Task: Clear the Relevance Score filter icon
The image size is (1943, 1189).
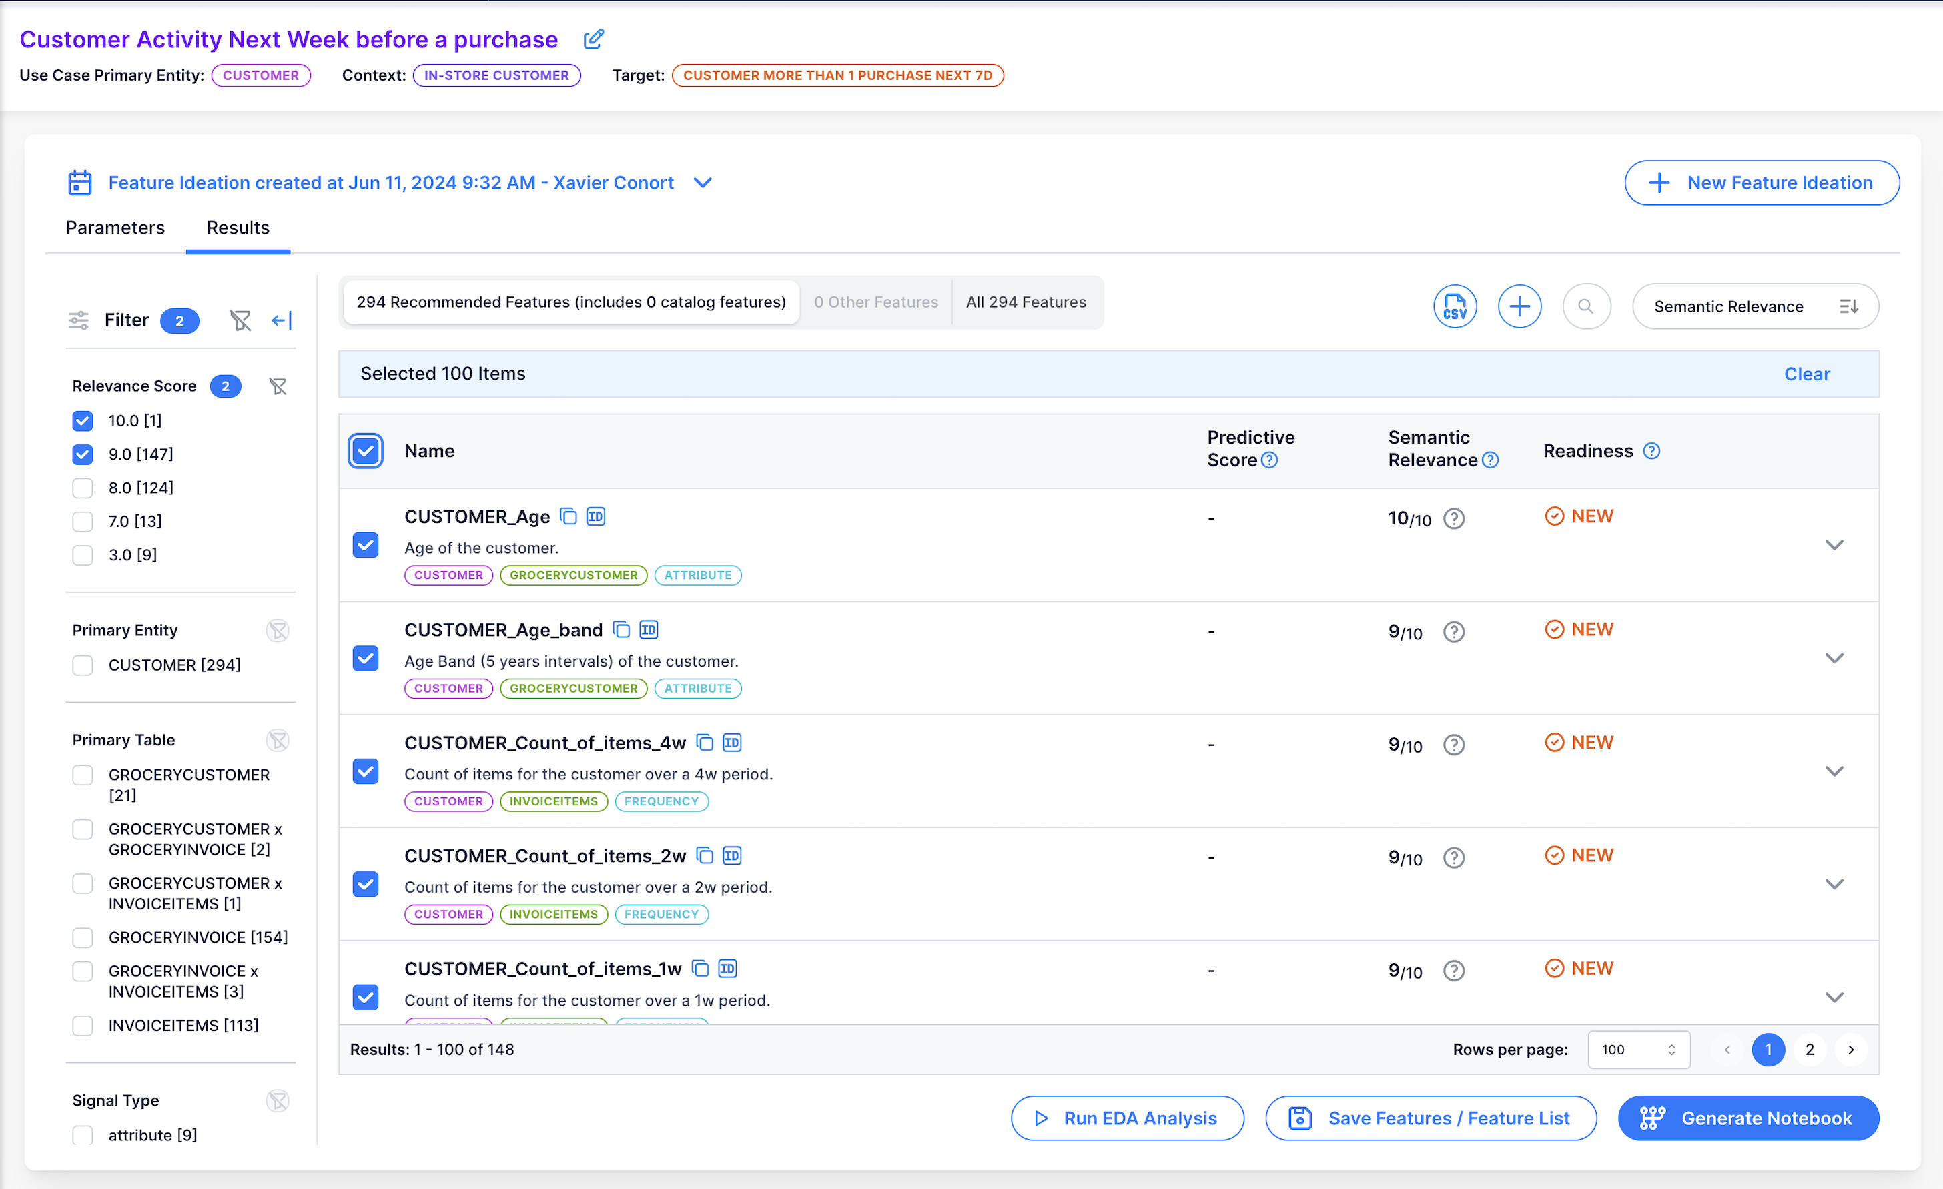Action: pos(278,386)
